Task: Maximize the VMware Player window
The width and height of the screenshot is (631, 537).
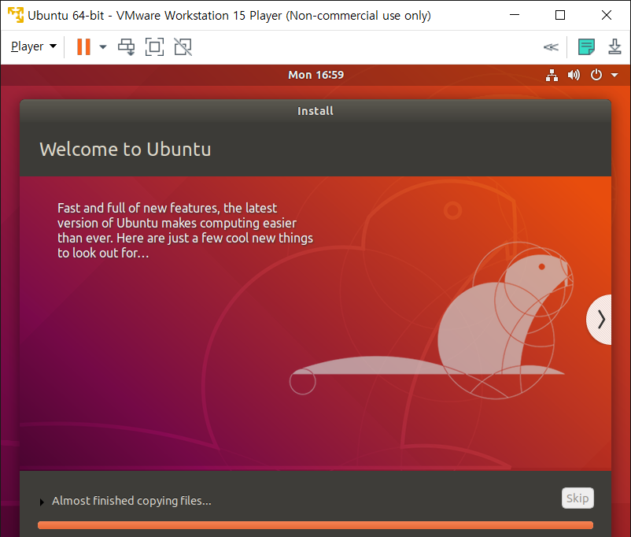Action: click(560, 15)
